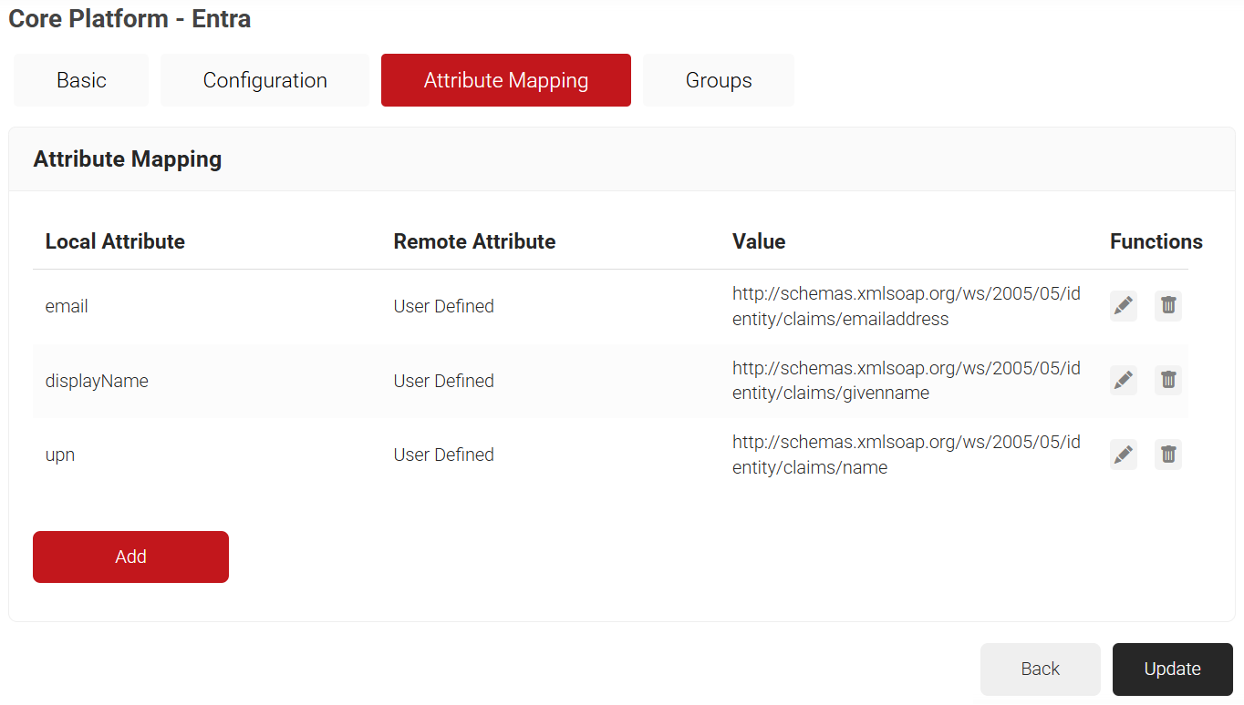Click the Core Platform - Entra page title
Image resolution: width=1244 pixels, height=705 pixels.
point(130,18)
